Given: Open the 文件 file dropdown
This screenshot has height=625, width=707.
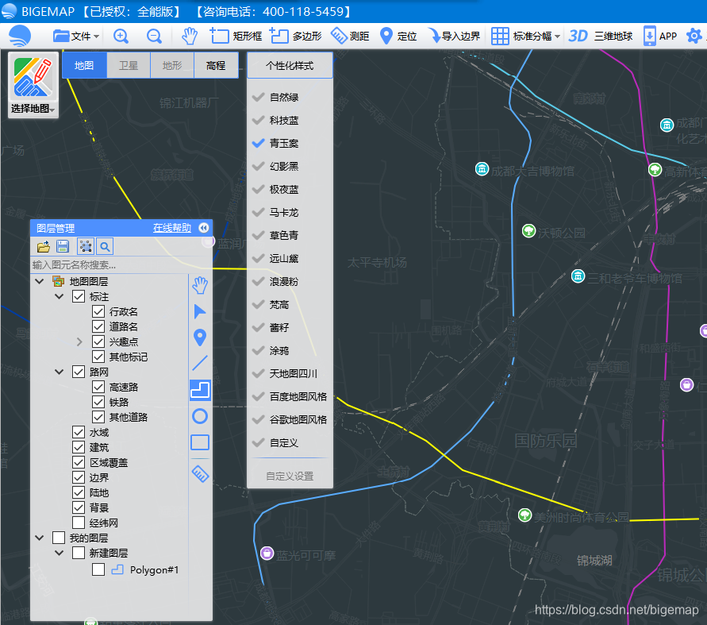Looking at the screenshot, I should (x=76, y=36).
